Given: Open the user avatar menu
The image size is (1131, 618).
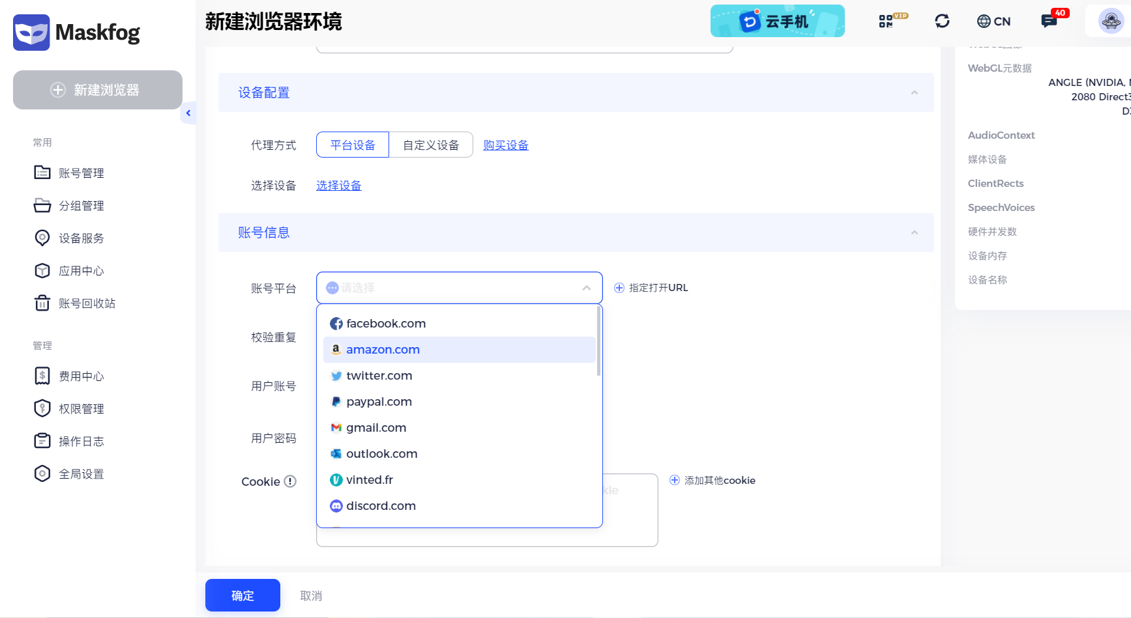Looking at the screenshot, I should (x=1111, y=21).
